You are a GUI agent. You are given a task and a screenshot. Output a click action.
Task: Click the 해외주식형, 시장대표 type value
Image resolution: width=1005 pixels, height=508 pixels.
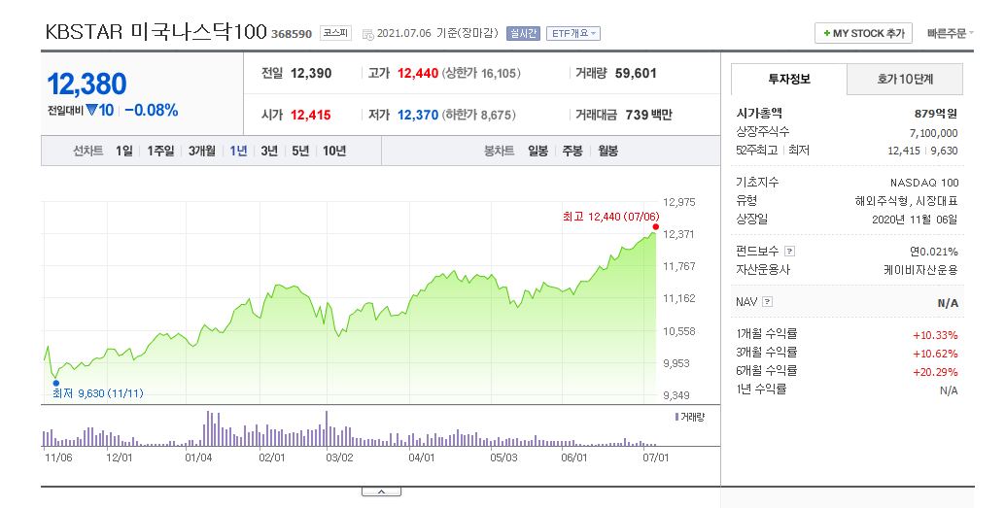(x=906, y=201)
